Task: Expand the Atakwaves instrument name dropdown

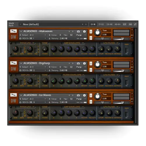Action: pos(21,32)
